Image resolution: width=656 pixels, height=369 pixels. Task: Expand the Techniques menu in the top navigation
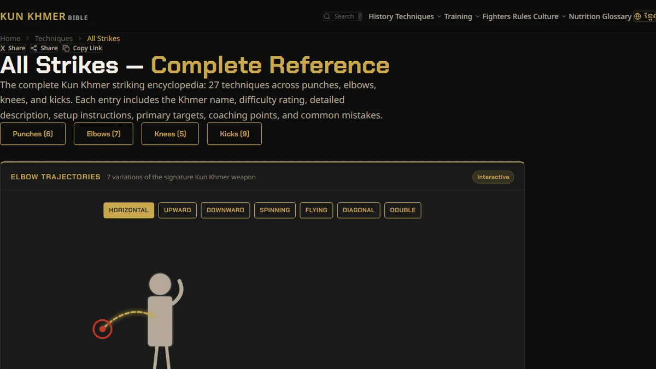pyautogui.click(x=418, y=16)
